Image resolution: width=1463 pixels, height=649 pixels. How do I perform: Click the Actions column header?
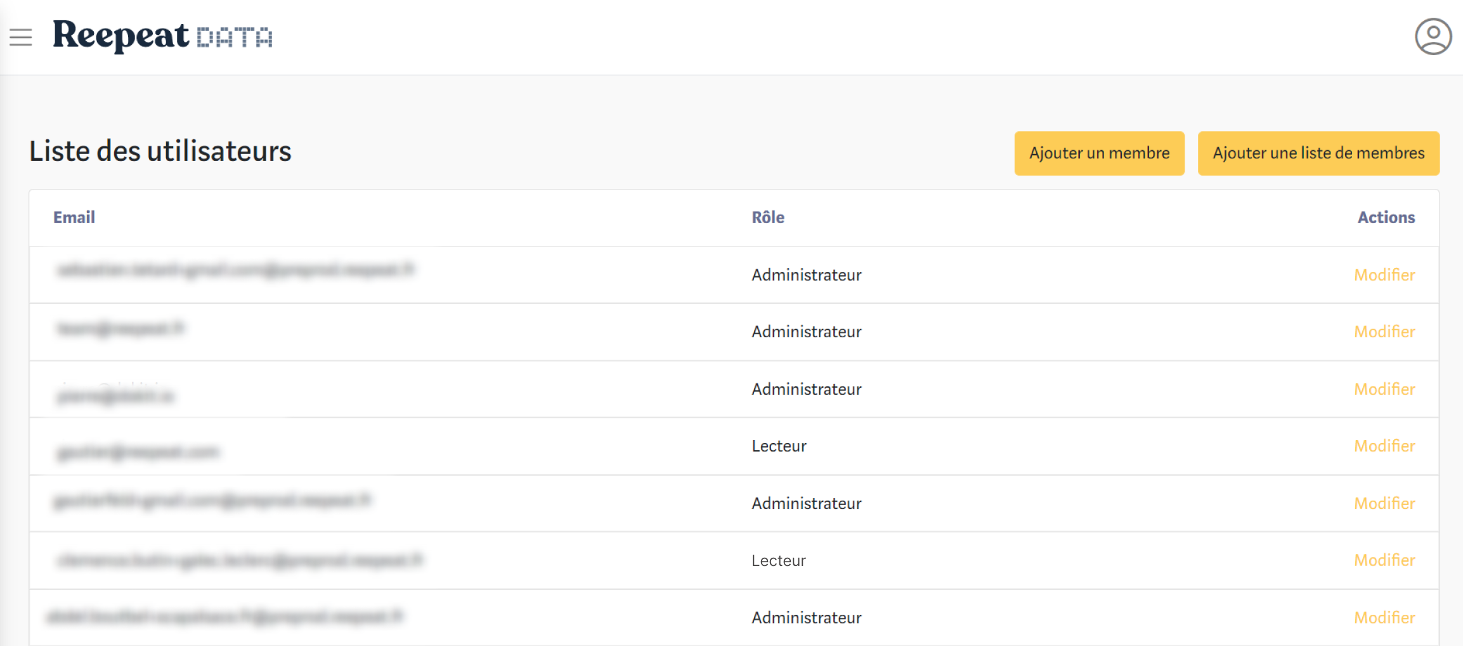tap(1386, 217)
